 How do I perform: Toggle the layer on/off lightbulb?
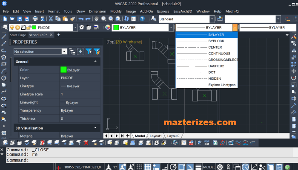(12, 28)
